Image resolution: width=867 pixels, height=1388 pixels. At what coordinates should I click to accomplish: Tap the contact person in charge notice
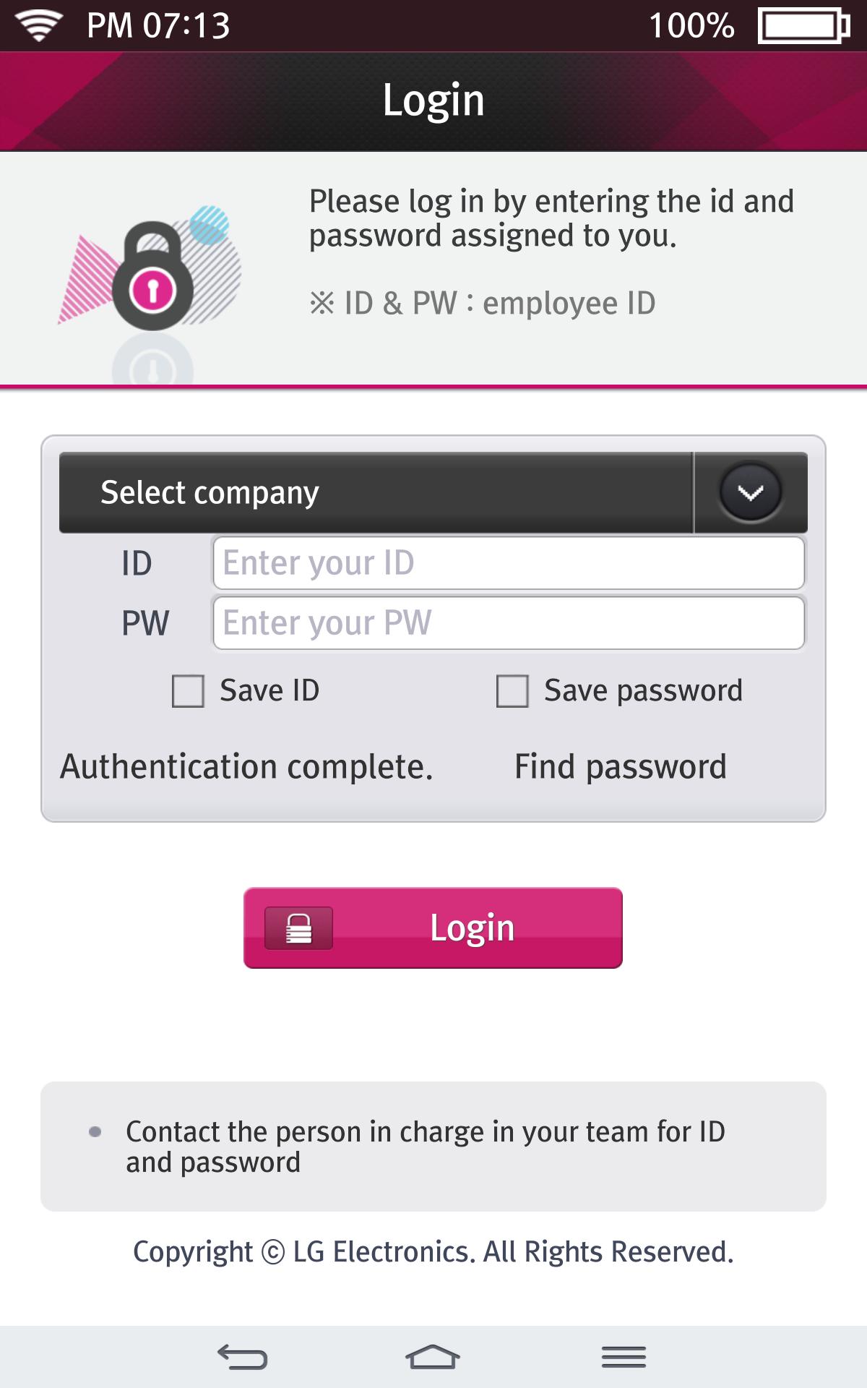pyautogui.click(x=426, y=1147)
